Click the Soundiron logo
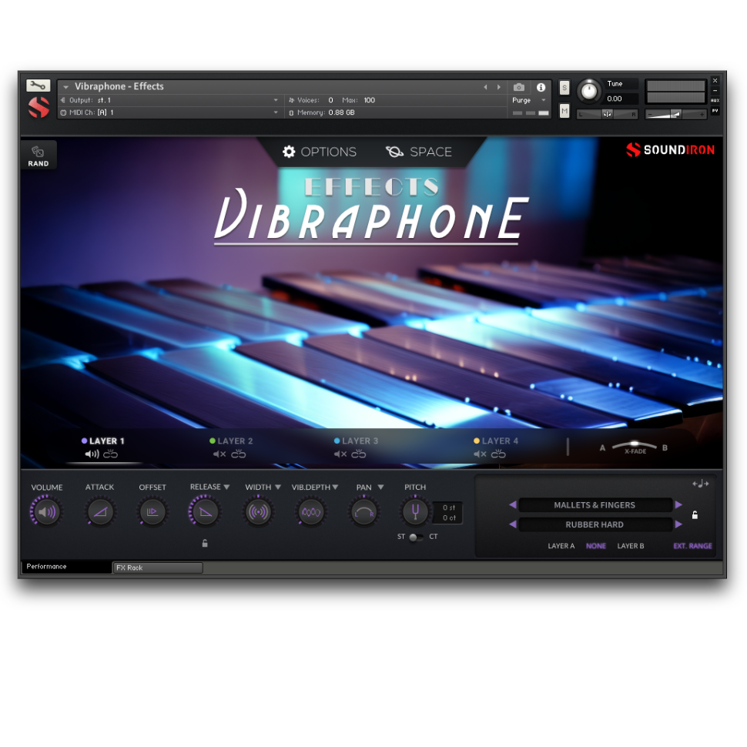747x747 pixels. (x=670, y=149)
